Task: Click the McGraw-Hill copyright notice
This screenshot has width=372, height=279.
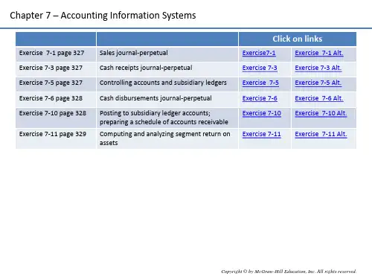Action: coord(289,272)
